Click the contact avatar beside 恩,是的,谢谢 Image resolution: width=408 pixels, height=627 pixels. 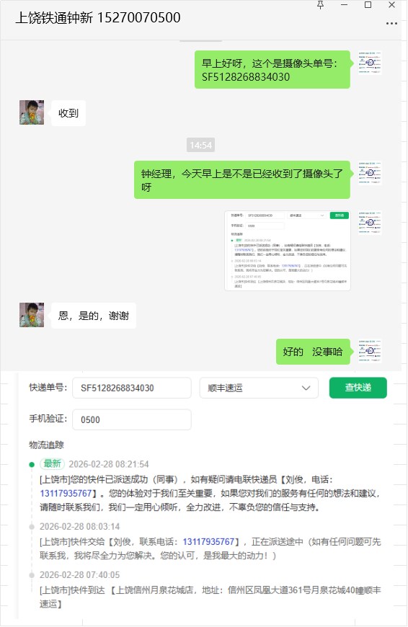tap(32, 315)
